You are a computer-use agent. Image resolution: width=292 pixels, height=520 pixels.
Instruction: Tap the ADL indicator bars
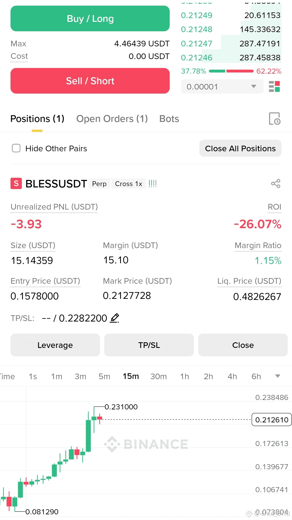click(152, 184)
